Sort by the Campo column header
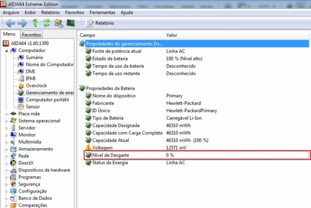Screen dimensions: 311x208 coord(120,35)
